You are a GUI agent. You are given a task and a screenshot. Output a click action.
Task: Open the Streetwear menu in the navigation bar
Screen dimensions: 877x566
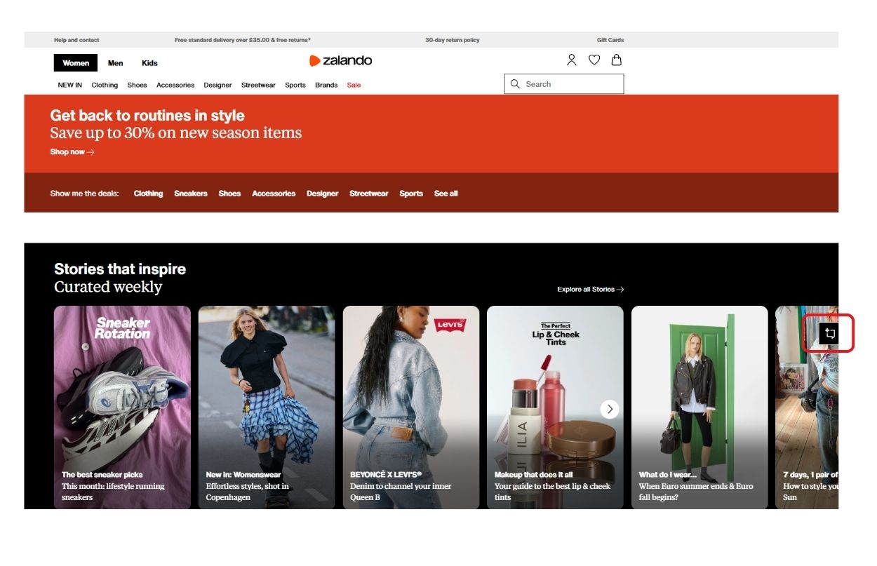pos(258,85)
